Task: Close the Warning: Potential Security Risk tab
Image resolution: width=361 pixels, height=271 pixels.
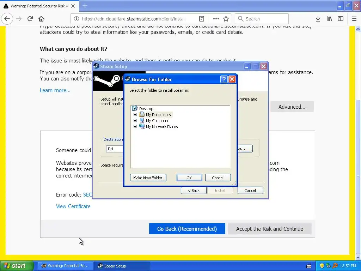Action: coord(73,6)
